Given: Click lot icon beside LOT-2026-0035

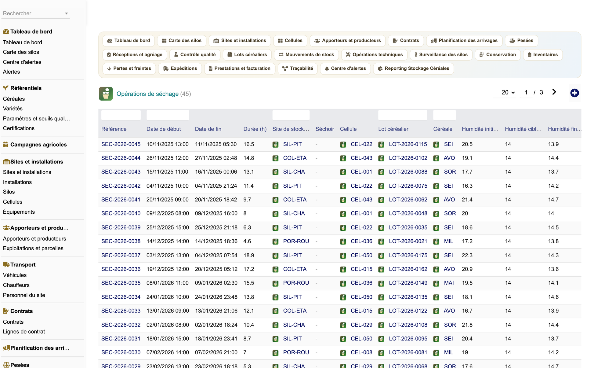Looking at the screenshot, I should click(x=381, y=228).
